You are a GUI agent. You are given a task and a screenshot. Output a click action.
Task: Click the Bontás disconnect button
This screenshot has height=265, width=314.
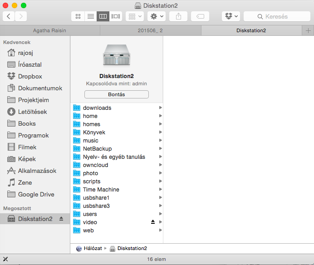point(117,94)
